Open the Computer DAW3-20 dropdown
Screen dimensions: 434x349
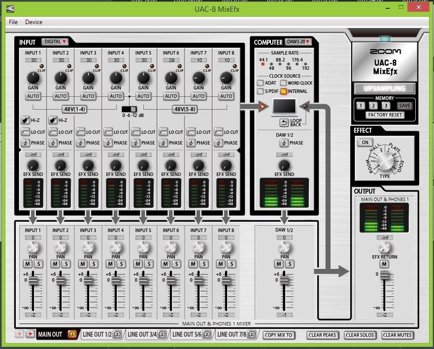point(298,42)
